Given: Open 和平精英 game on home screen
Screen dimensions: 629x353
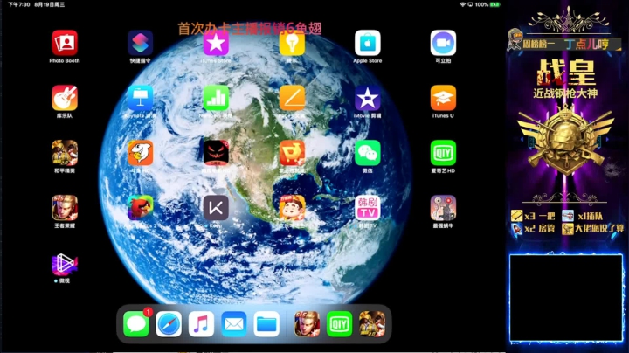Looking at the screenshot, I should 65,152.
